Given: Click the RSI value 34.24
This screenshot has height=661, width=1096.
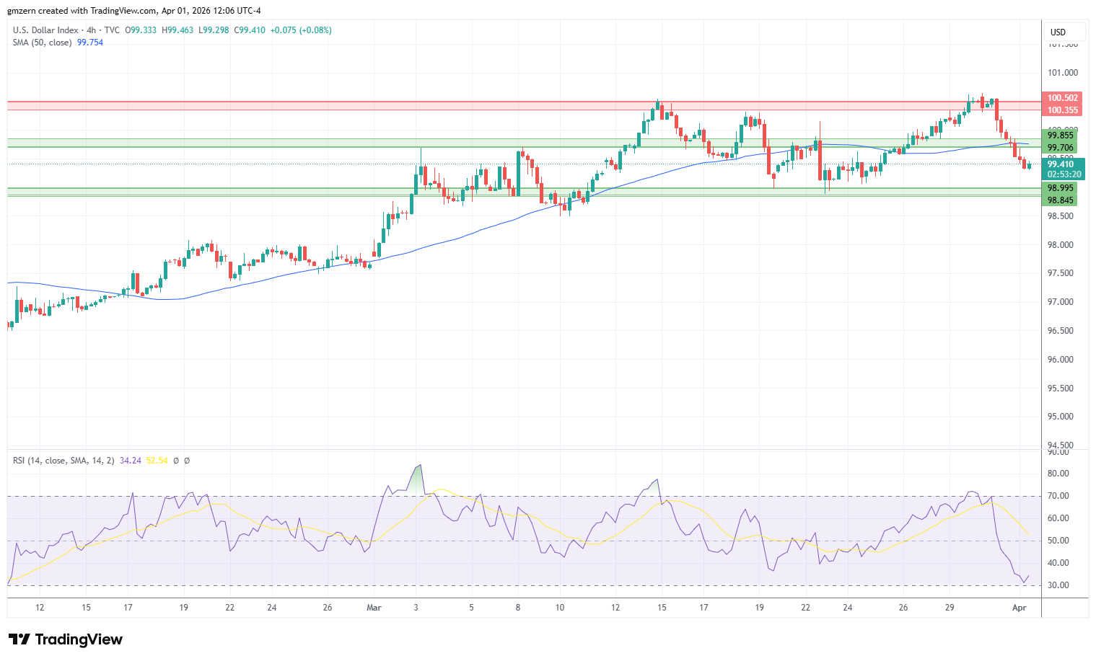Looking at the screenshot, I should click(x=131, y=460).
